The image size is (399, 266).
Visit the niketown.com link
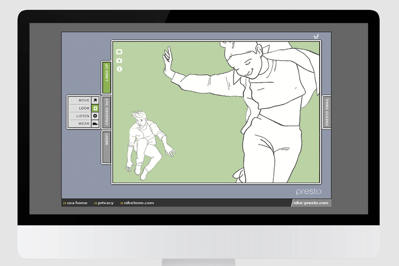(x=137, y=203)
